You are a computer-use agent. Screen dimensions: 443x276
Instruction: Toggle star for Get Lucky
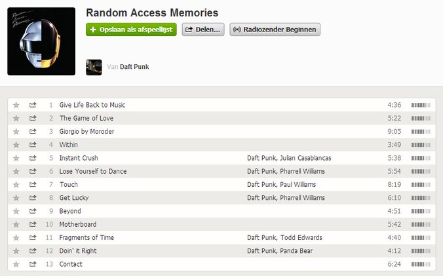pos(16,198)
